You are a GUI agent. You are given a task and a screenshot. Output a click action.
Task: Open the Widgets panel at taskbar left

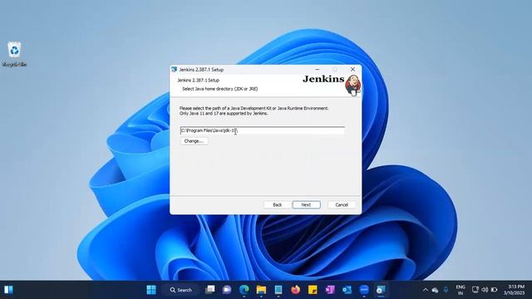[8, 290]
